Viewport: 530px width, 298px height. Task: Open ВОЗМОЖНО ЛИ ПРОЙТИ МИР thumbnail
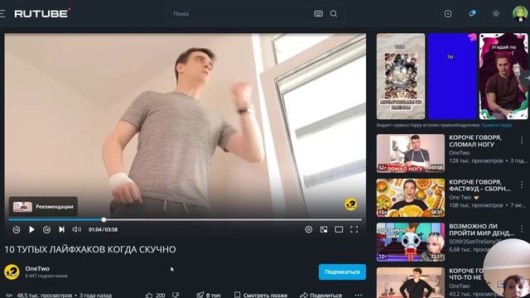point(411,242)
